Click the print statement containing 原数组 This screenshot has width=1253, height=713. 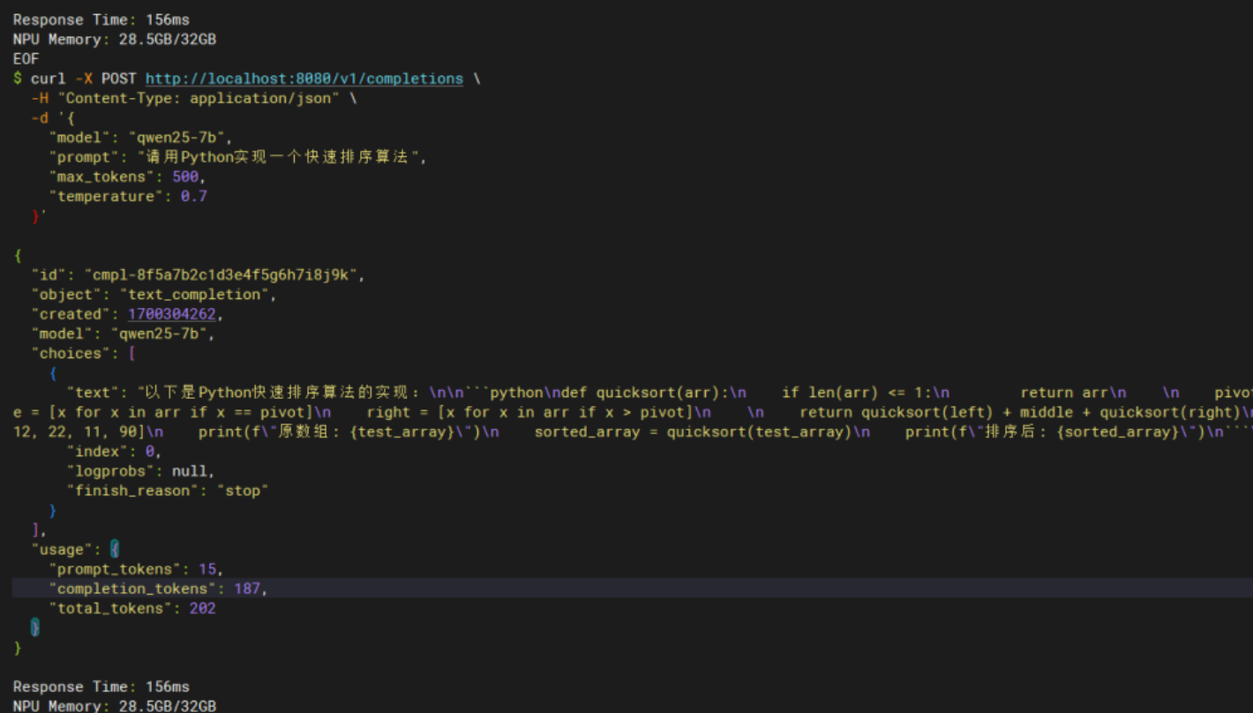pos(340,432)
